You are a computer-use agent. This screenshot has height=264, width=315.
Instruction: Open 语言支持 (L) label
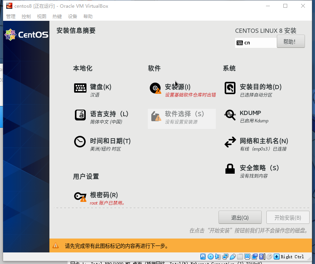tap(109, 114)
